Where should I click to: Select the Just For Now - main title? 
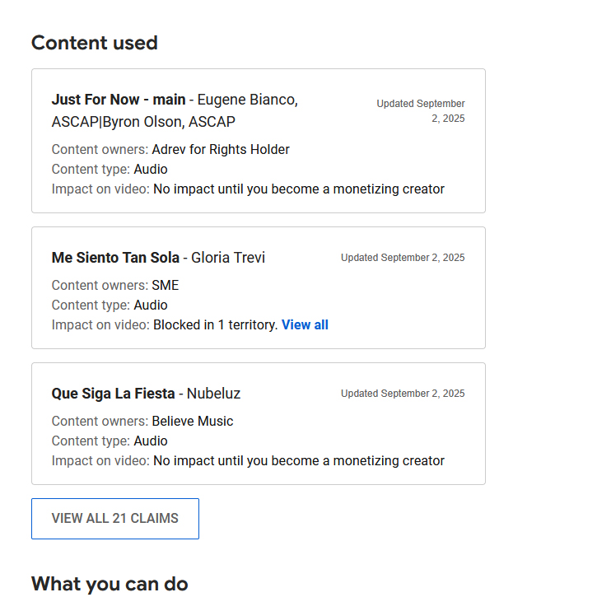[x=118, y=100]
